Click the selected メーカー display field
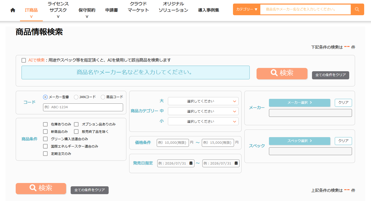 310,113
